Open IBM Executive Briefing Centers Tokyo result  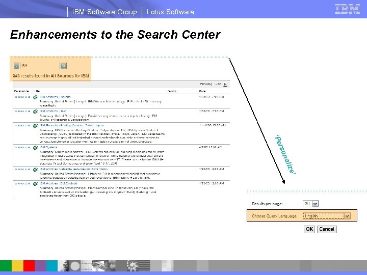71,125
